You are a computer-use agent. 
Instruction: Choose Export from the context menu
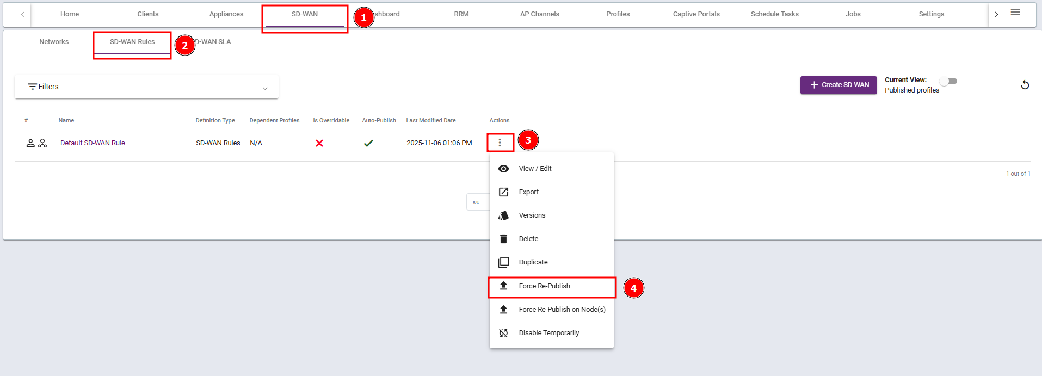(552, 192)
